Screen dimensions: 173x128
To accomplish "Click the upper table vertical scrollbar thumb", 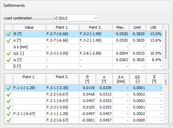I will [x=166, y=44].
